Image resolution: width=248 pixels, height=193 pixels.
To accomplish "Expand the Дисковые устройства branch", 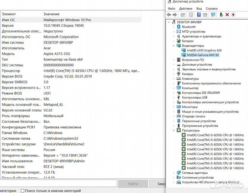I will 174,64.
